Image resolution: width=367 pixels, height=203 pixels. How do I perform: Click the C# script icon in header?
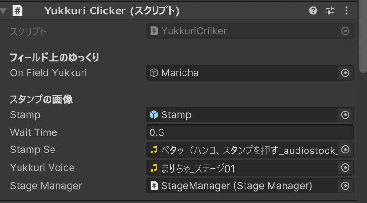(18, 11)
